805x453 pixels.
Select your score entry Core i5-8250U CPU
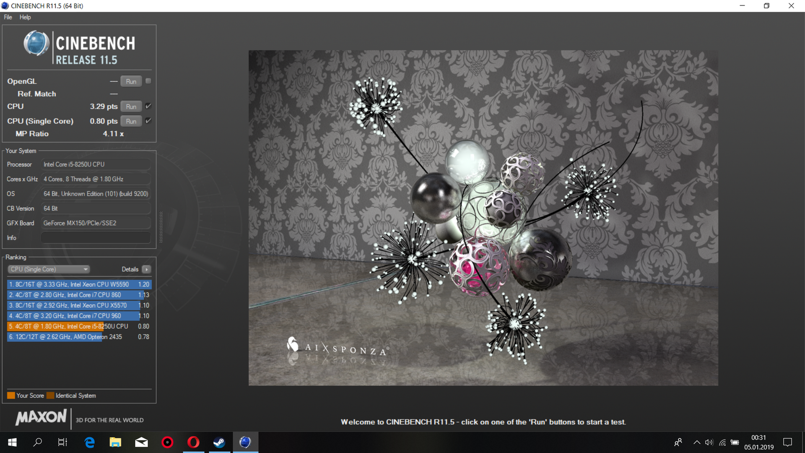click(79, 326)
